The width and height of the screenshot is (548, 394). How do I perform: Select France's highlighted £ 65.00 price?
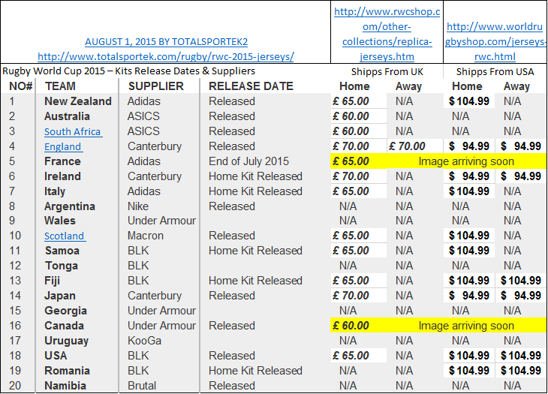[x=351, y=161]
